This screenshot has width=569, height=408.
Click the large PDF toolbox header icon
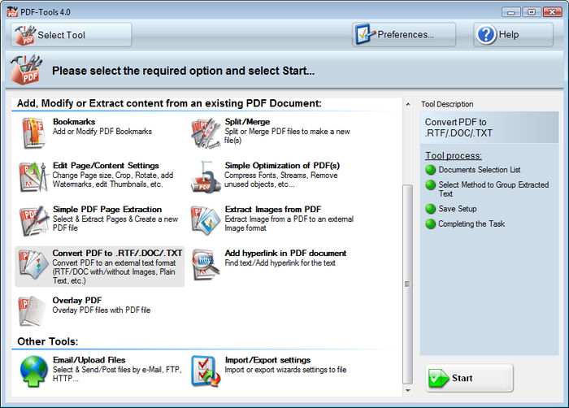tap(26, 70)
